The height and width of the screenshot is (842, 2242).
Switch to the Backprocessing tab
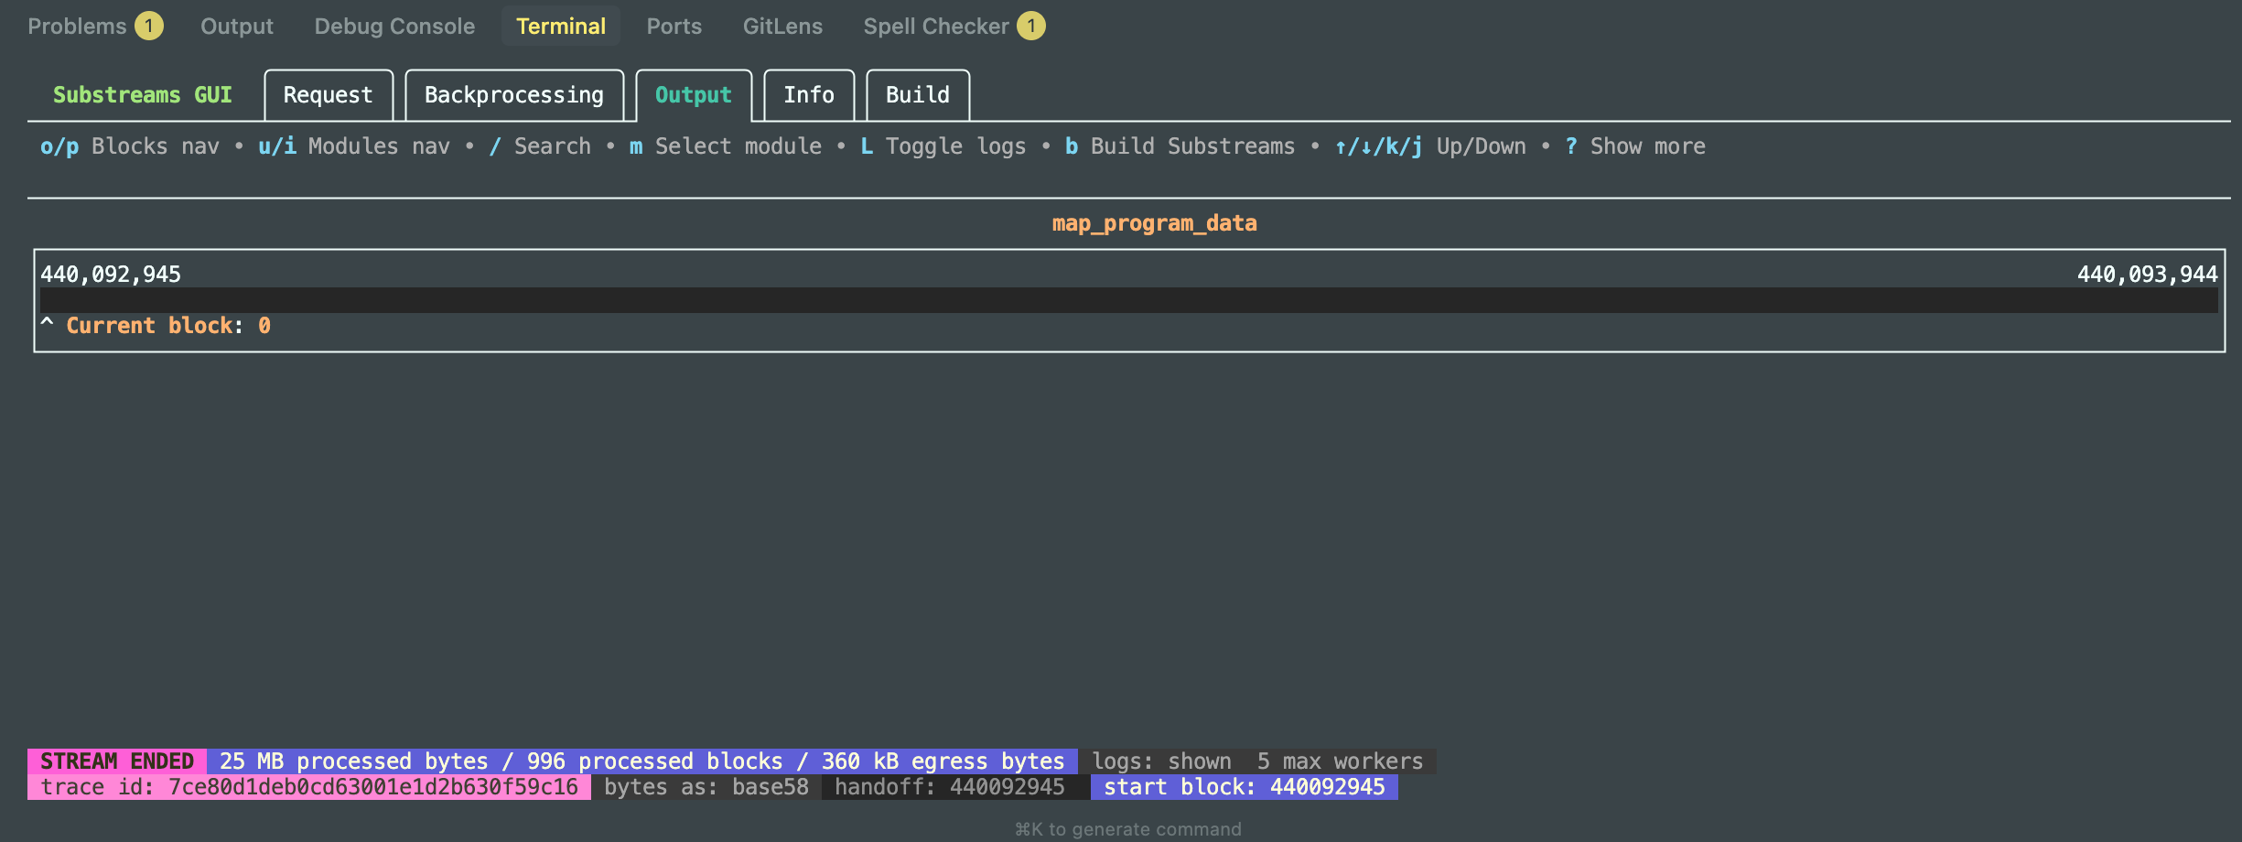click(x=513, y=95)
